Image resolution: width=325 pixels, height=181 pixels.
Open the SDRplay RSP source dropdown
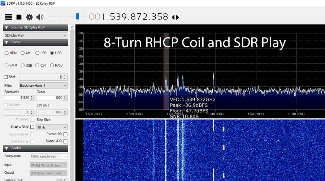(35, 35)
